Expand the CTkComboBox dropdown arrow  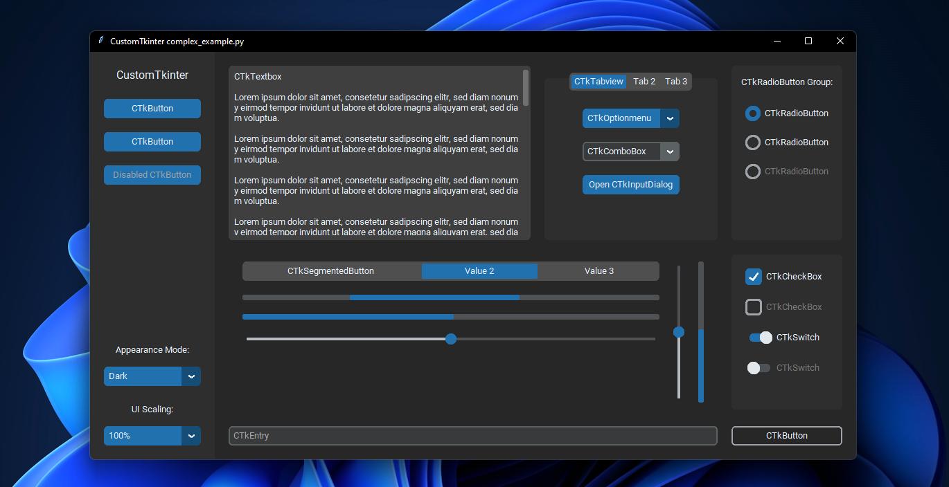(670, 151)
